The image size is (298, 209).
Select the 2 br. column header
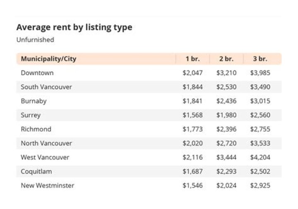(226, 59)
